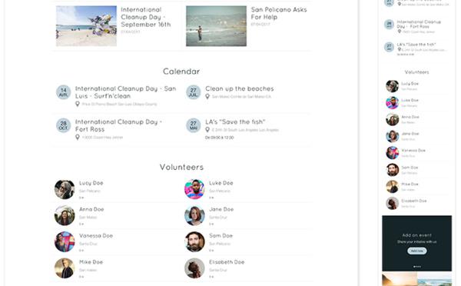Viewport: 461px width, 286px height.
Task: Click the carousel dots below Add an event
Action: click(x=417, y=267)
